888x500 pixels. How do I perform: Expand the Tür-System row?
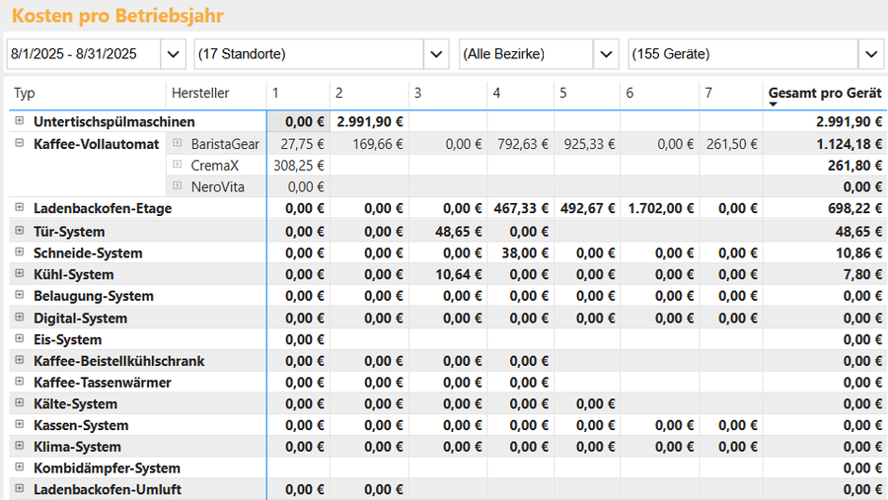coord(20,231)
